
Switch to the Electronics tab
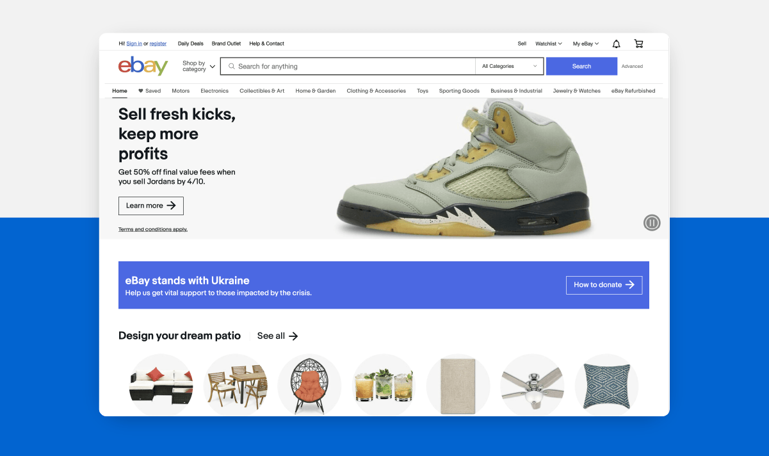214,90
